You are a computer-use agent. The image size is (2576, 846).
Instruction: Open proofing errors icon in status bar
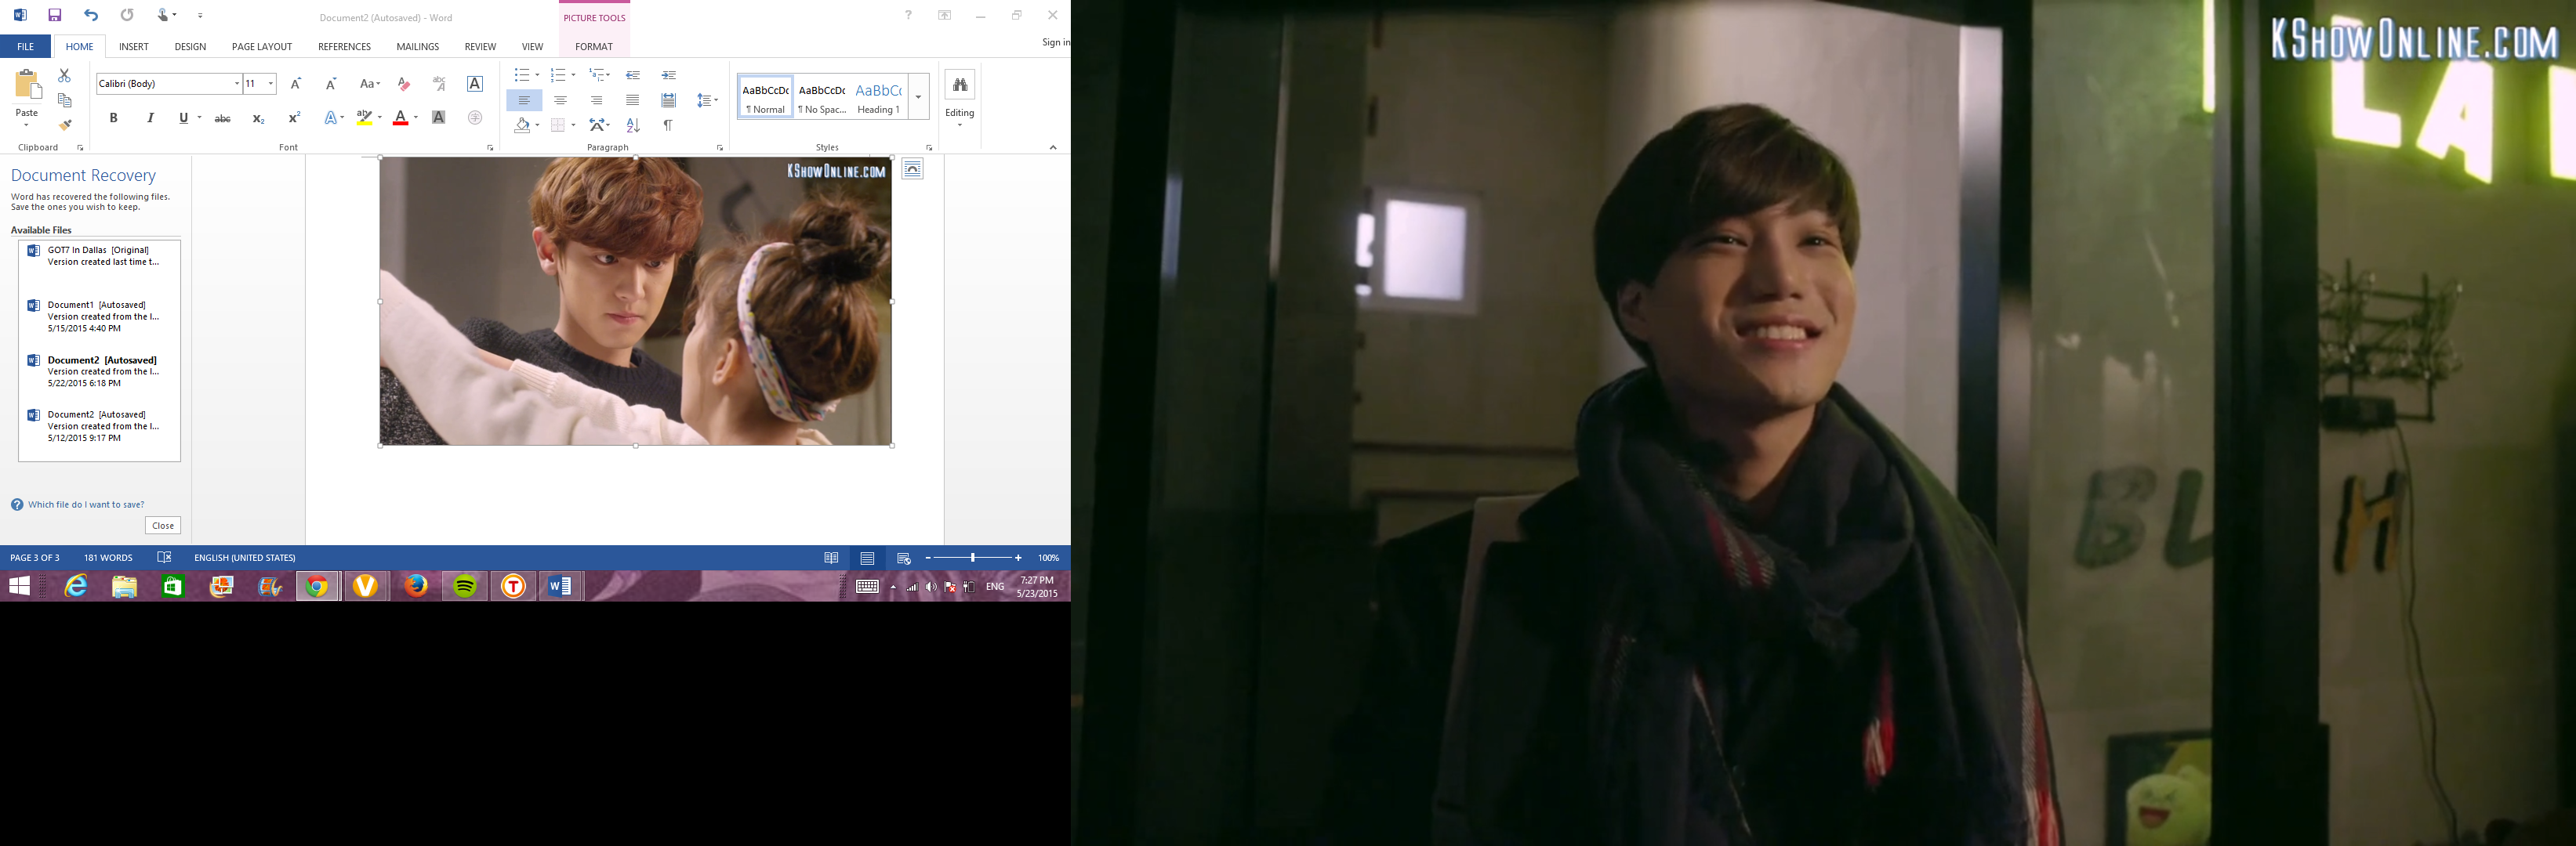(164, 557)
